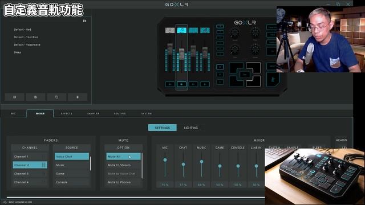The image size is (365, 205).
Task: Load the Default - Teal Blue profile
Action: [x=26, y=37]
